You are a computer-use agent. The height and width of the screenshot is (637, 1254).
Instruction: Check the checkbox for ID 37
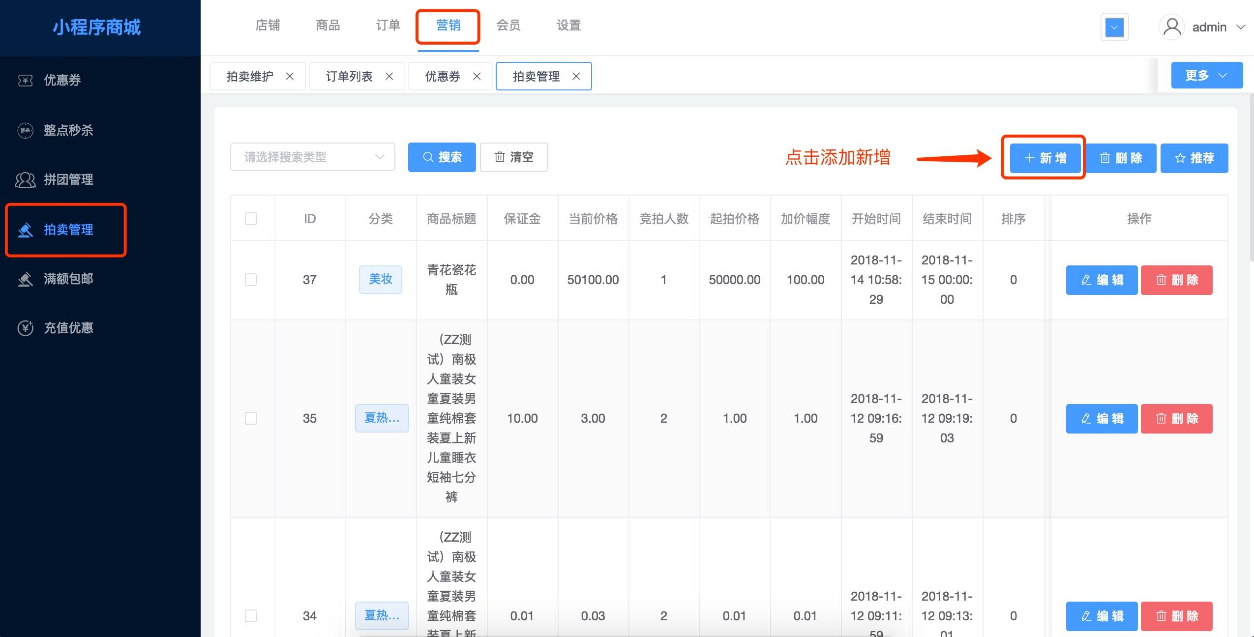pyautogui.click(x=251, y=280)
